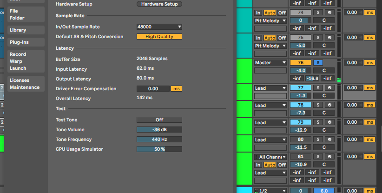Open the In/Out Sample Rate dropdown
The height and width of the screenshot is (193, 382).
tap(159, 27)
